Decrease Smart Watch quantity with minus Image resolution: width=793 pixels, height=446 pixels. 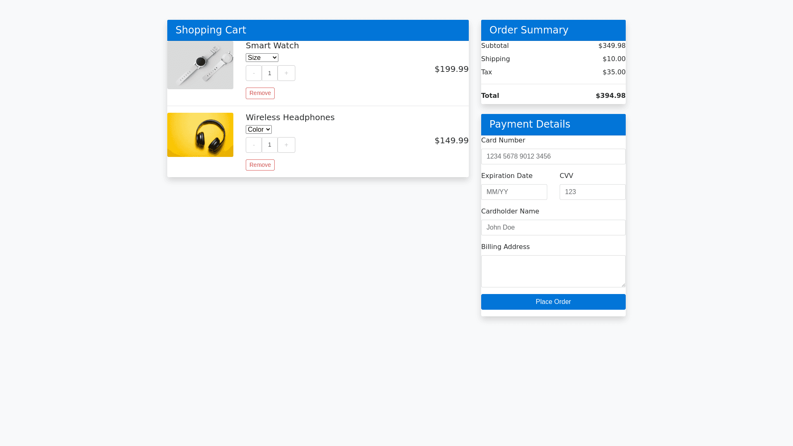[254, 73]
